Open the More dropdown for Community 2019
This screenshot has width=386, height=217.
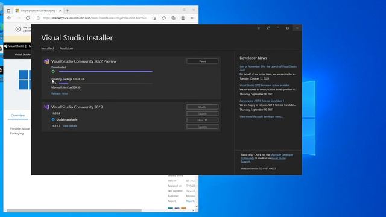pos(203,120)
